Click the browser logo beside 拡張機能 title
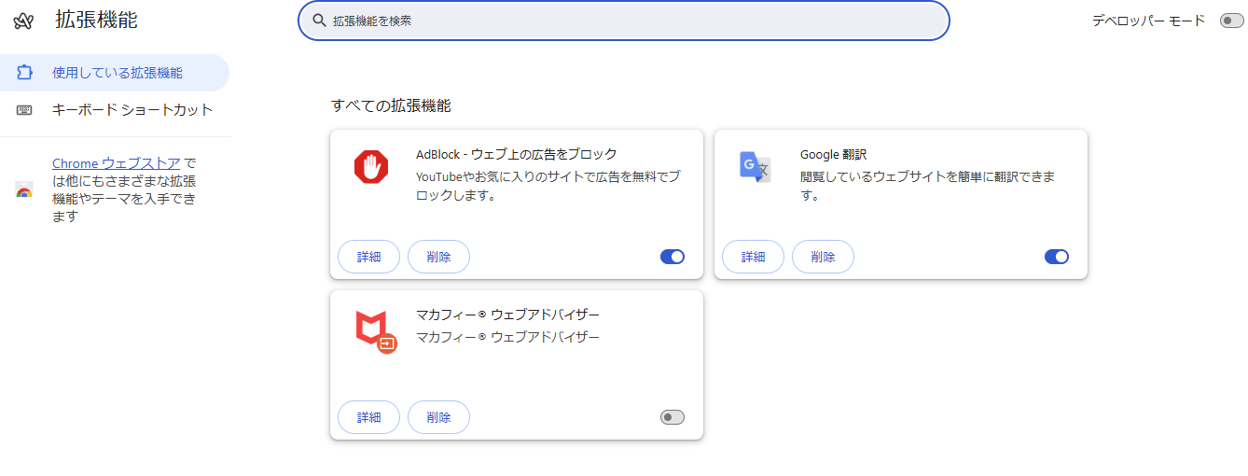The height and width of the screenshot is (476, 1248). 23,21
